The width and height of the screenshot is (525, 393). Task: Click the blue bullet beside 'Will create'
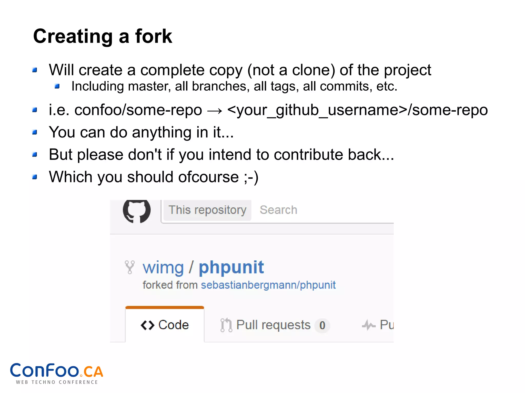click(35, 70)
